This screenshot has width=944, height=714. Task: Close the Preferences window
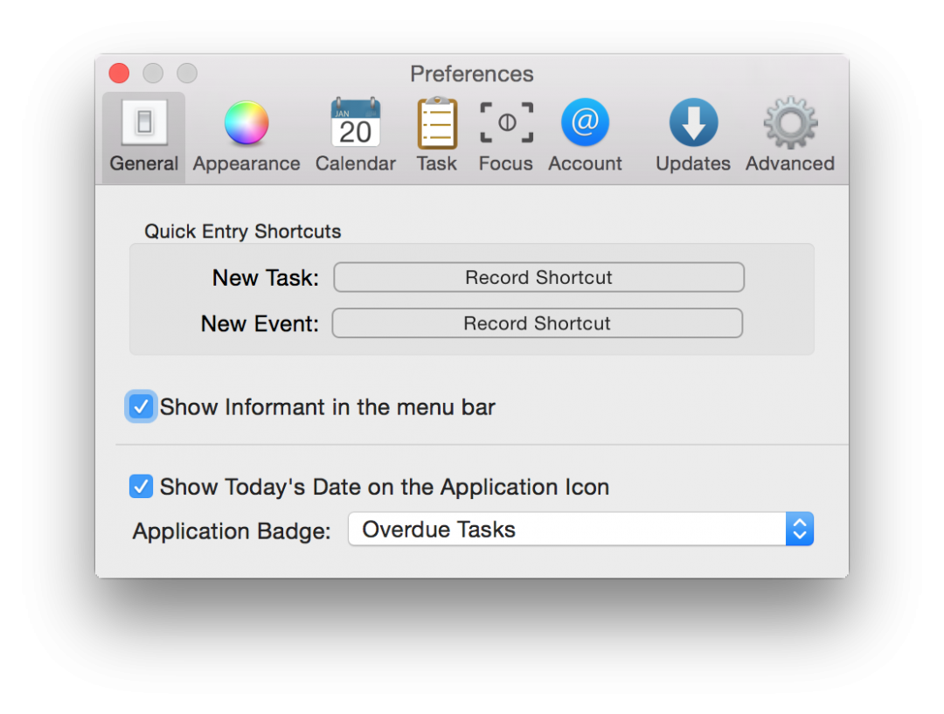pyautogui.click(x=119, y=73)
